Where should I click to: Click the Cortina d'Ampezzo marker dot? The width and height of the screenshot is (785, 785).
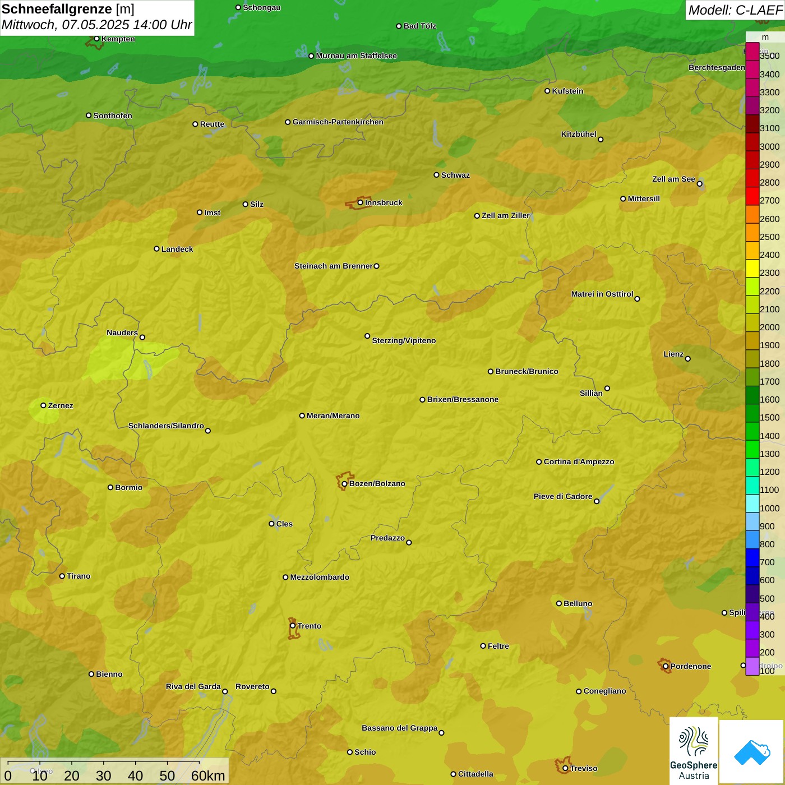click(539, 462)
